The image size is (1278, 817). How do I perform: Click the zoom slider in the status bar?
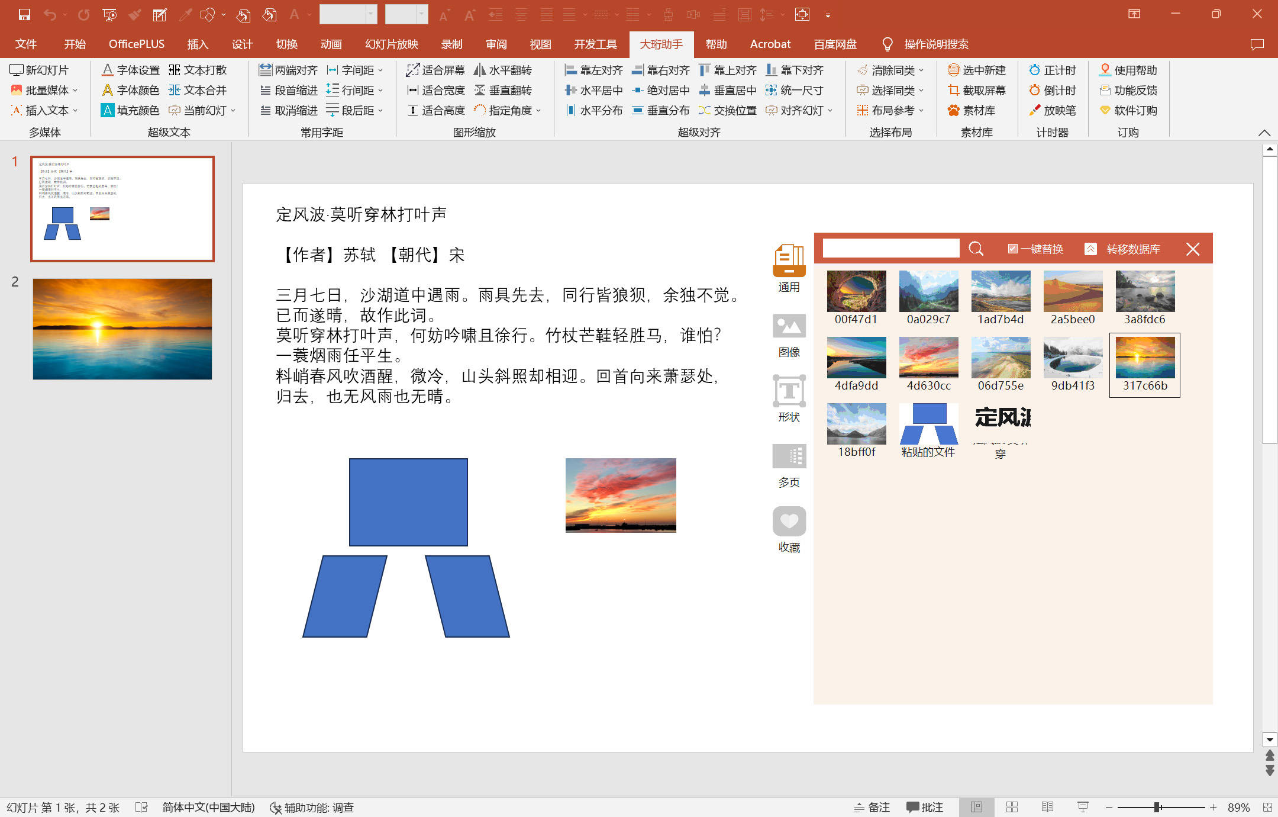pos(1157,807)
